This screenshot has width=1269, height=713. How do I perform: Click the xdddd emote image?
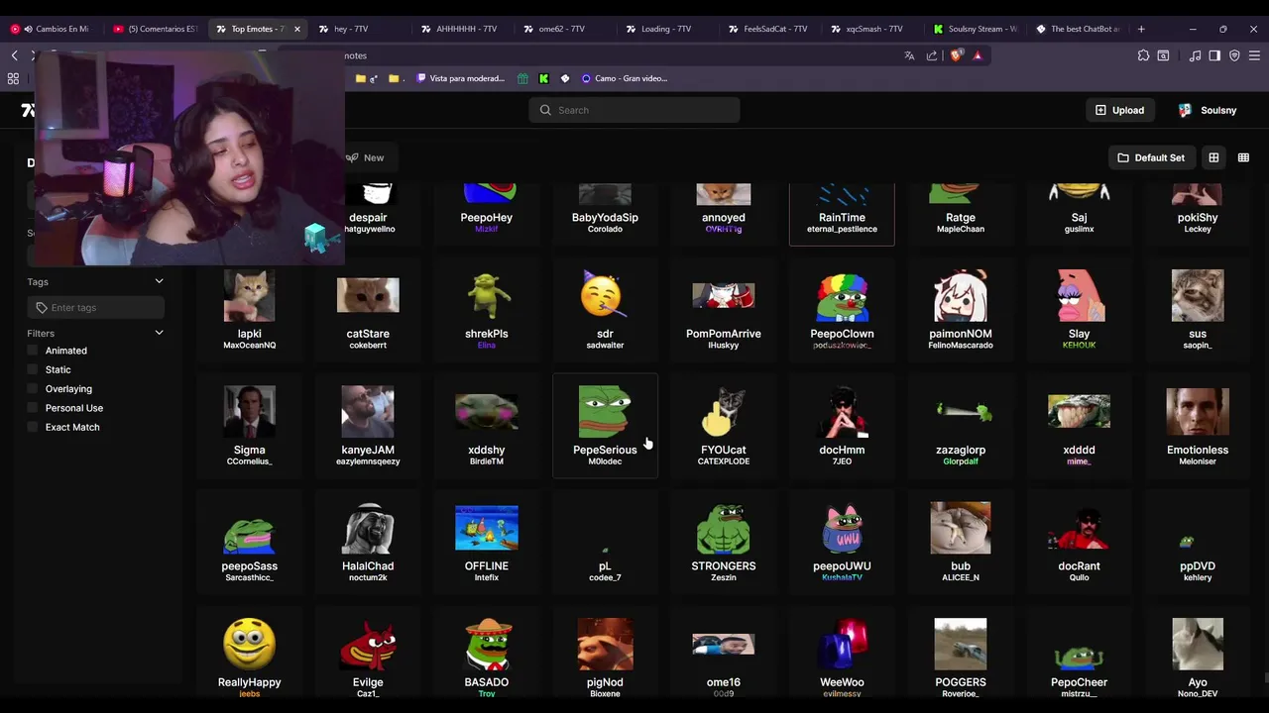[x=1079, y=411]
